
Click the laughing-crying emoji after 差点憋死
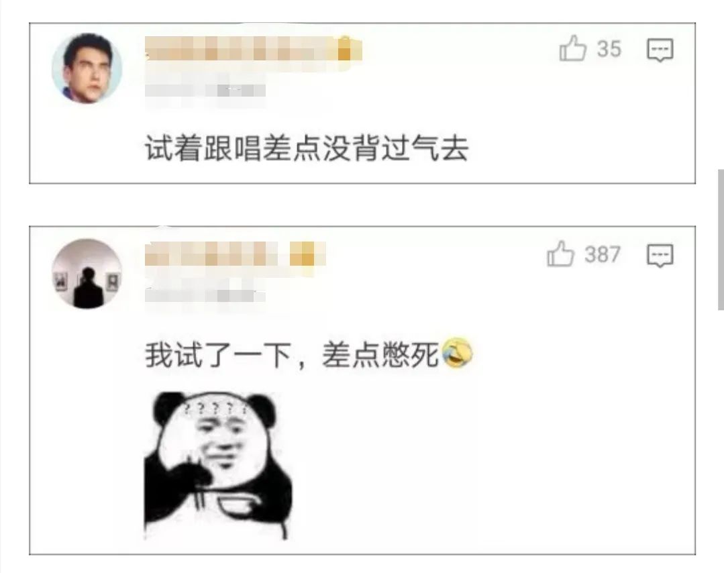pyautogui.click(x=457, y=354)
